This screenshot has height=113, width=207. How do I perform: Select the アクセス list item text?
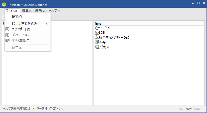(104, 47)
